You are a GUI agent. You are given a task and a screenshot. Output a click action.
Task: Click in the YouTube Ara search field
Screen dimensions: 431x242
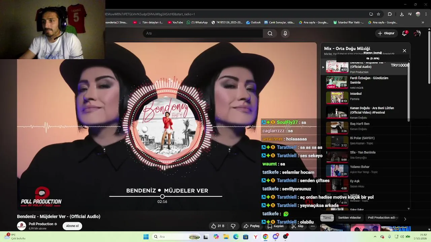(x=203, y=33)
